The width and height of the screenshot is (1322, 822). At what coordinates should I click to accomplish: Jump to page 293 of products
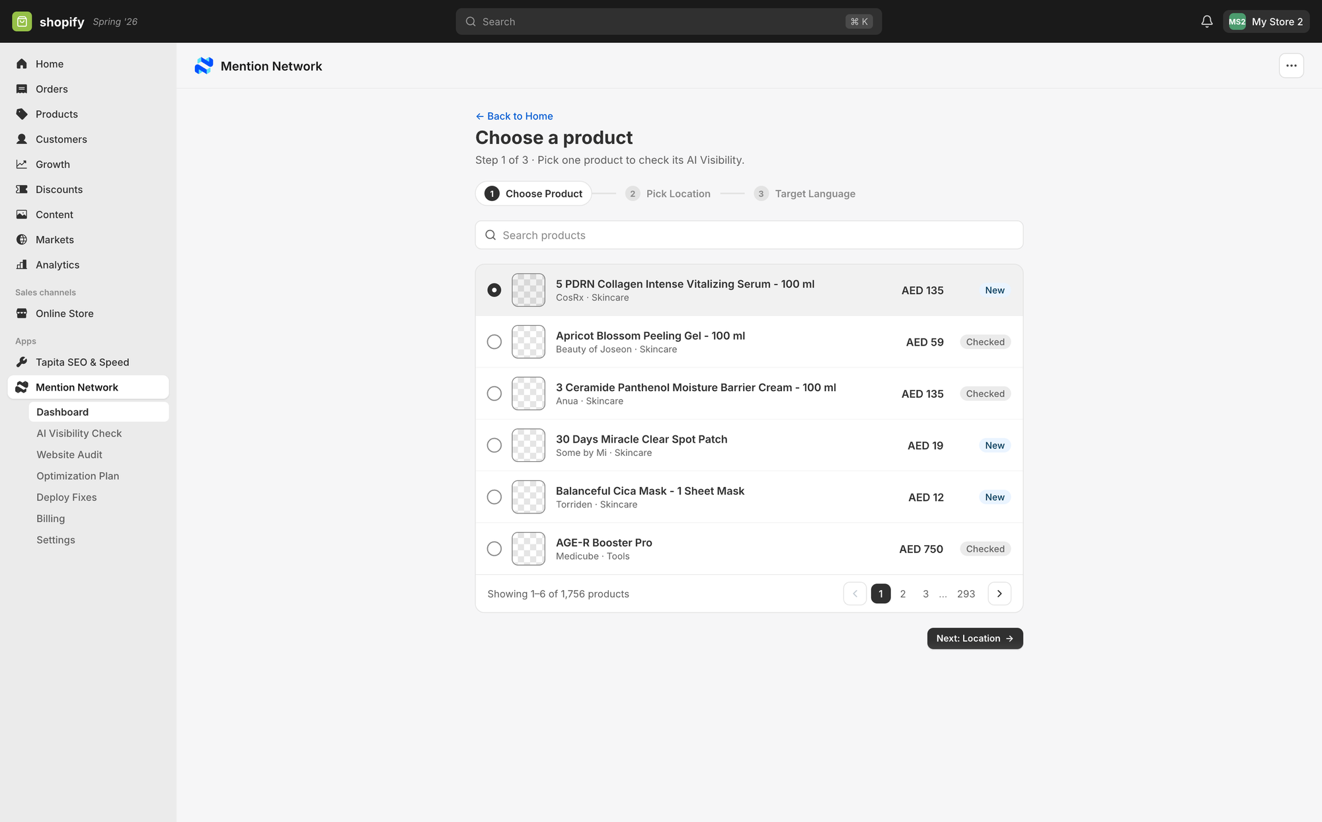coord(966,594)
